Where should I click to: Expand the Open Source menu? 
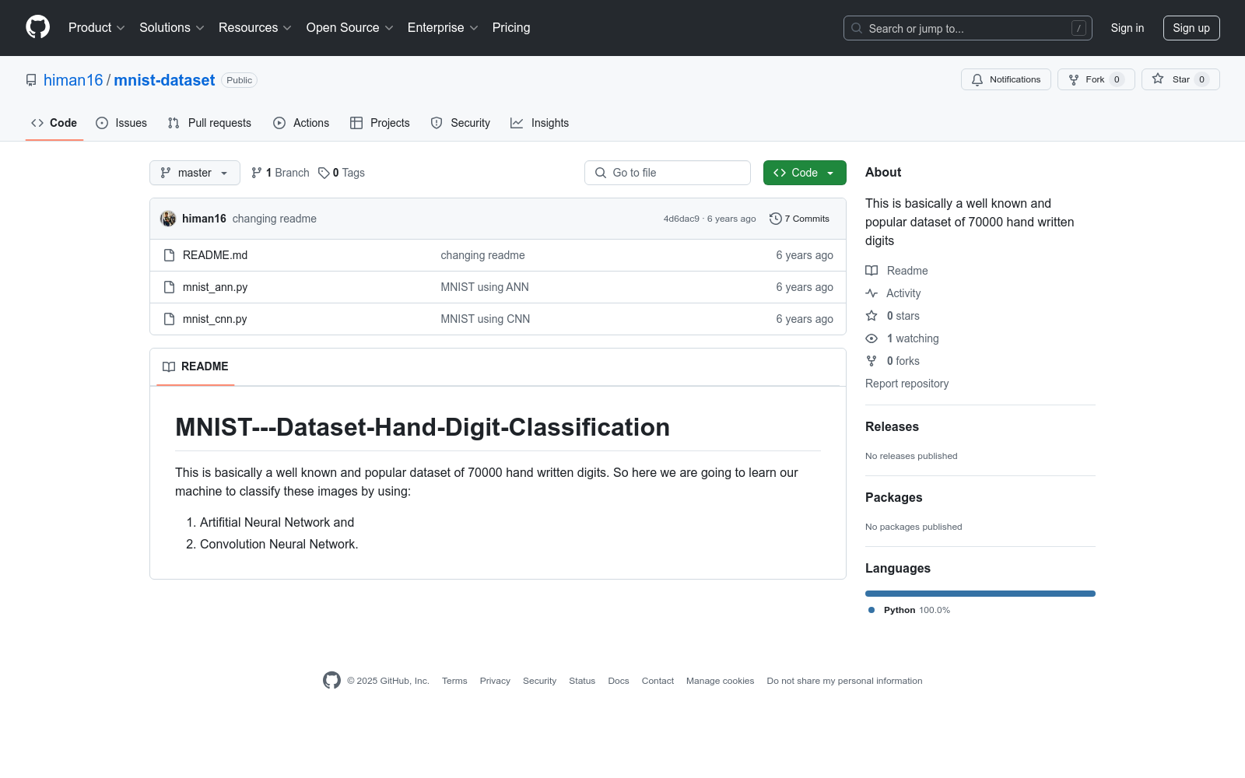tap(350, 28)
